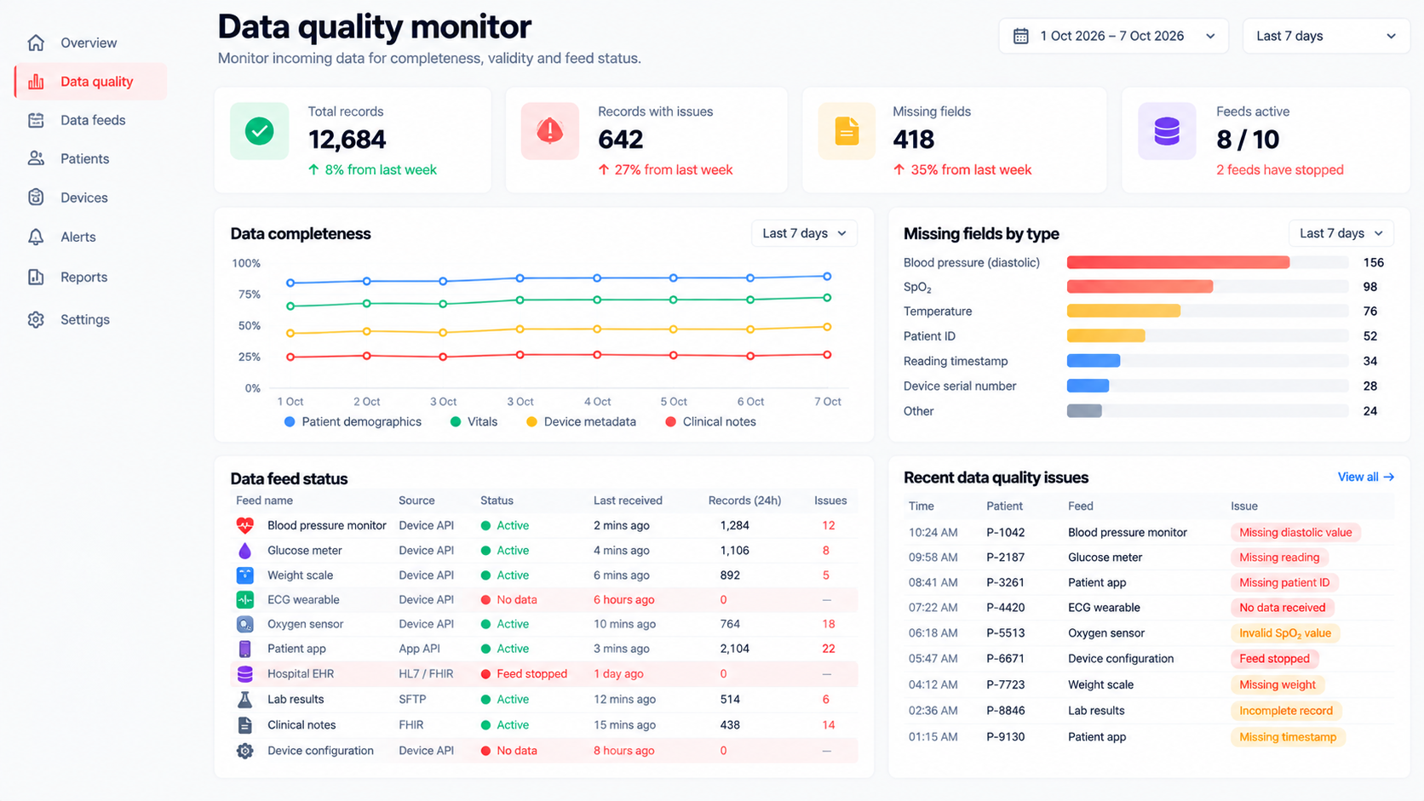Click the Temperature missing fields bar
1424x801 pixels.
(1123, 311)
